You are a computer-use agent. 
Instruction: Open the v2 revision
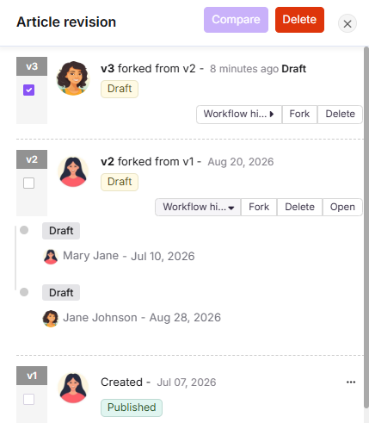(x=342, y=207)
